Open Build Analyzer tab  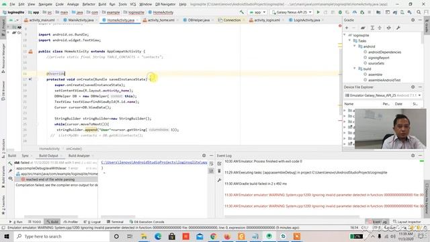(x=79, y=155)
